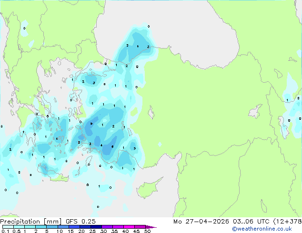302x233 pixels.
Task: Open the weatheronline.co.uk link
Action: click(x=262, y=229)
